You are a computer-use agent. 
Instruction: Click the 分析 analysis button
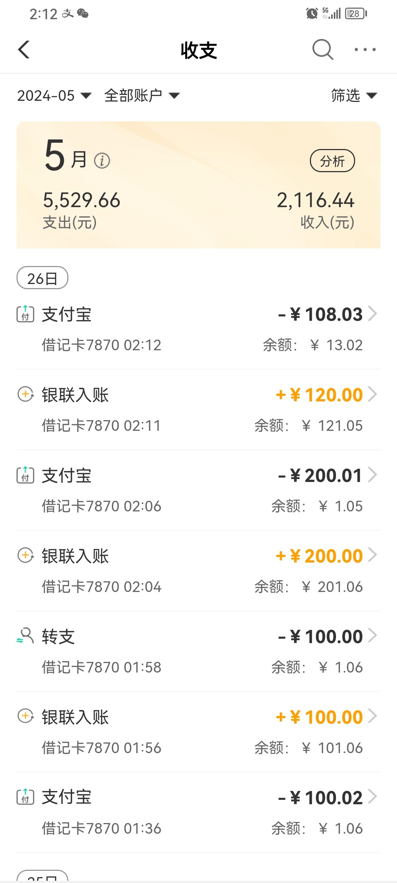tap(332, 161)
